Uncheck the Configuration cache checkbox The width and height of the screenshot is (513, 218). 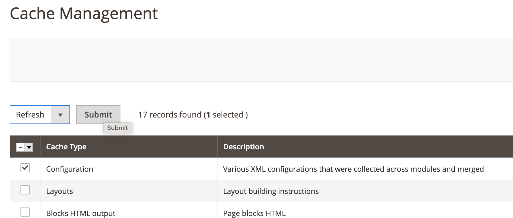click(25, 168)
